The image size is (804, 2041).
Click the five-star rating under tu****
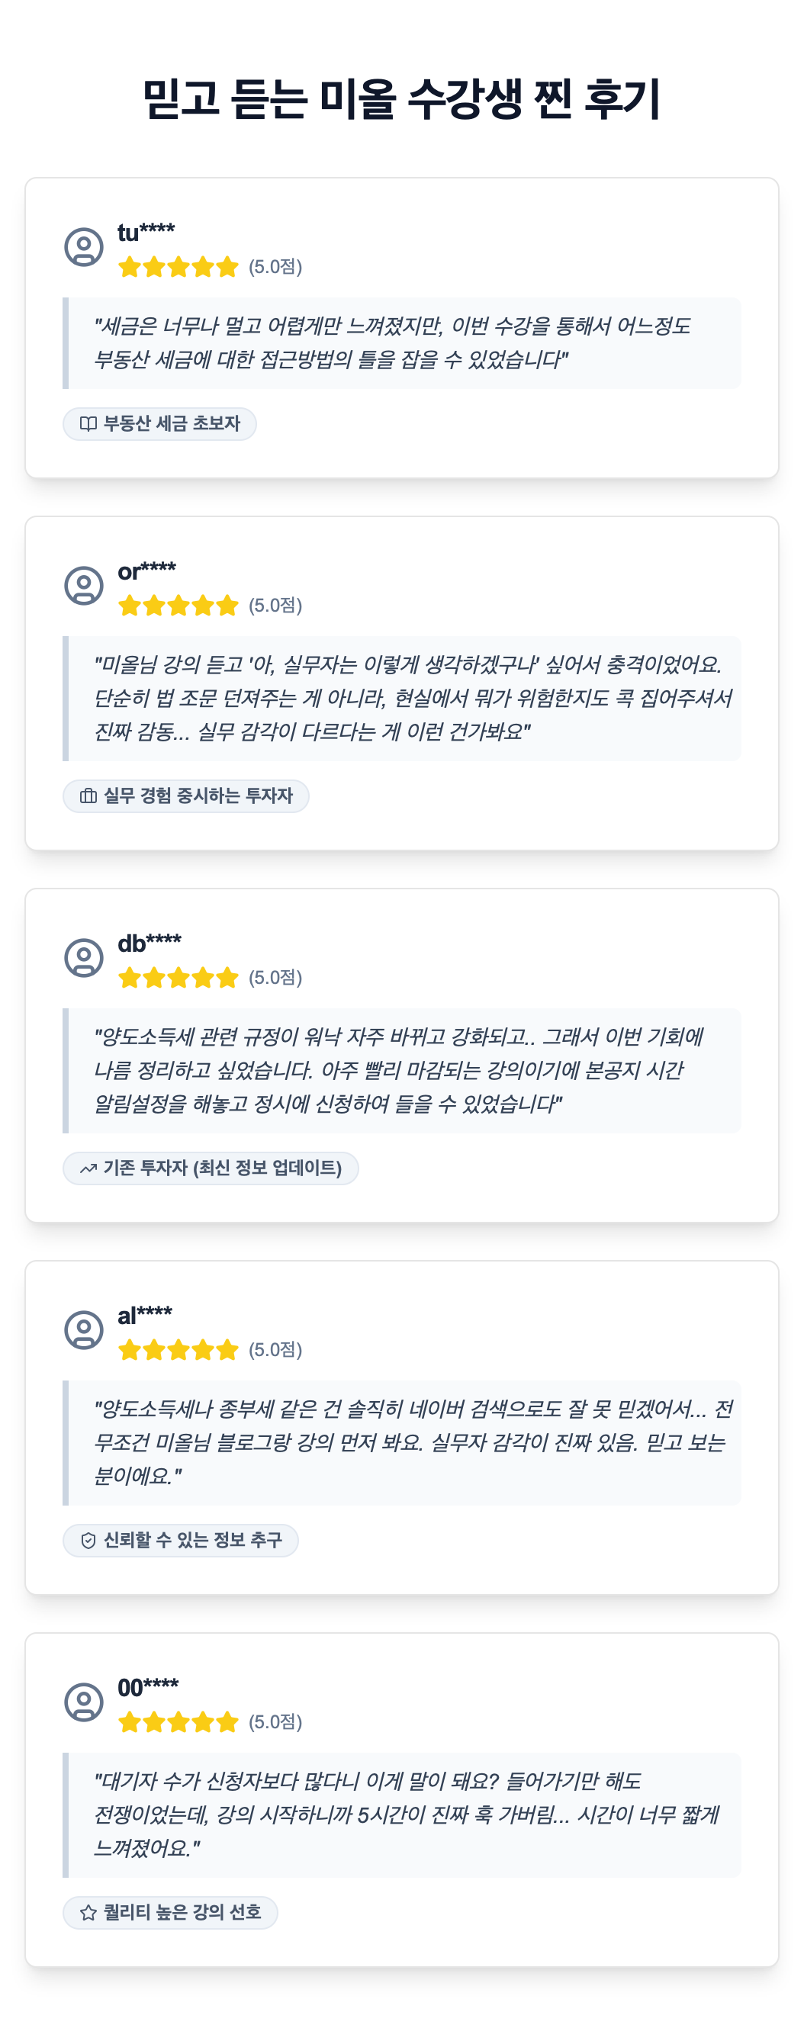coord(178,267)
